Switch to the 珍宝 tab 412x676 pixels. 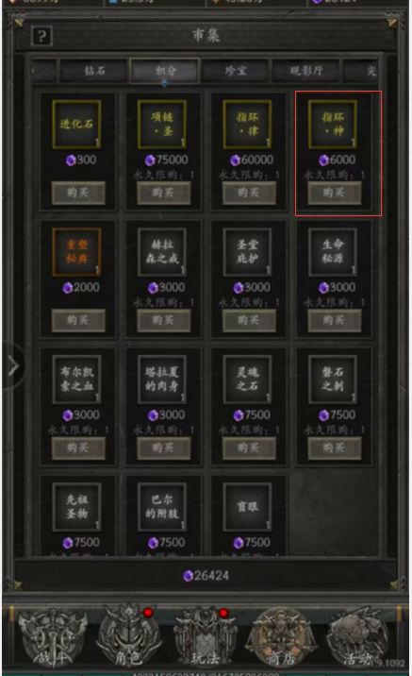click(x=236, y=70)
